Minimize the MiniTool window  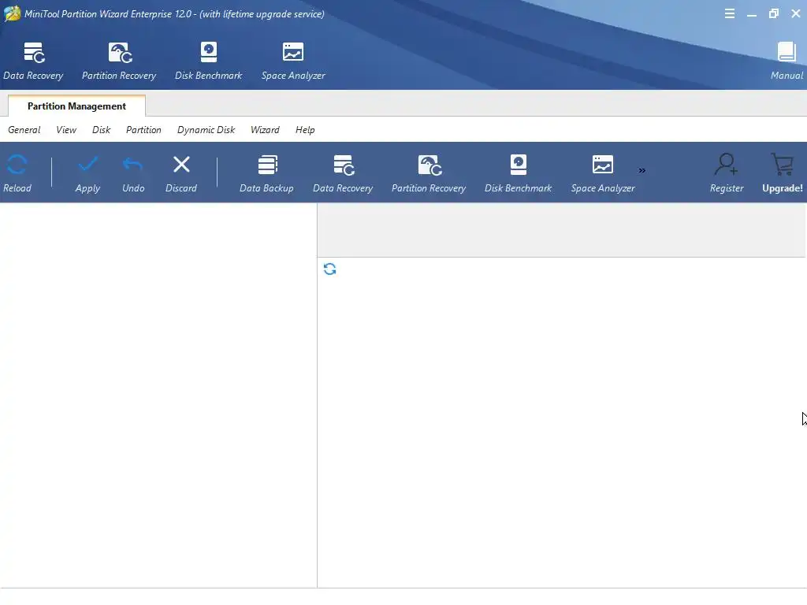pyautogui.click(x=752, y=14)
